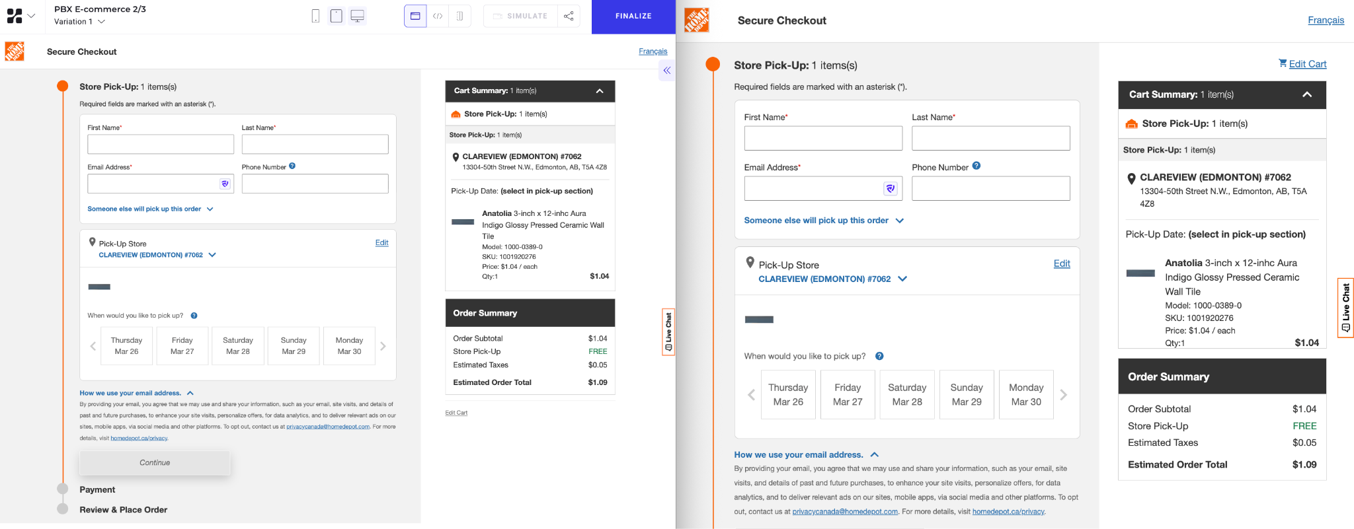
Task: Click tile product thumbnail in right Cart Summary
Action: tap(1140, 273)
